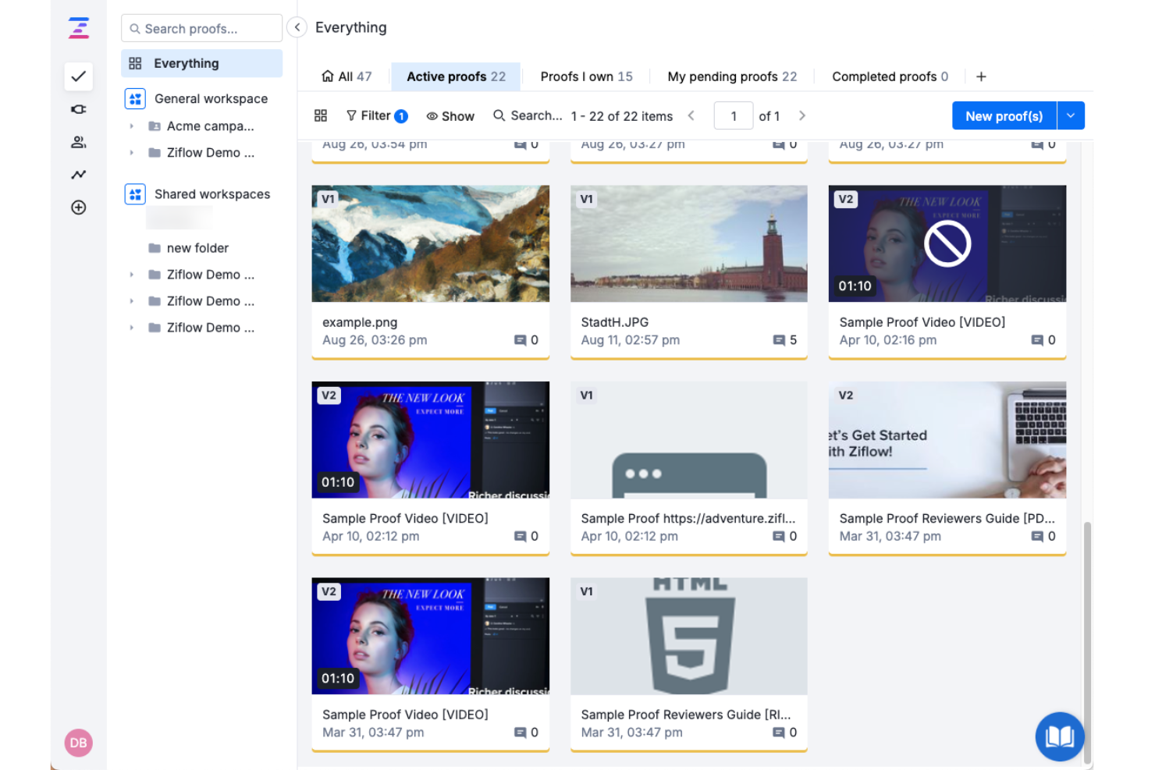Screen dimensions: 1155x770
Task: Click the circular plus icon in sidebar
Action: click(x=78, y=207)
